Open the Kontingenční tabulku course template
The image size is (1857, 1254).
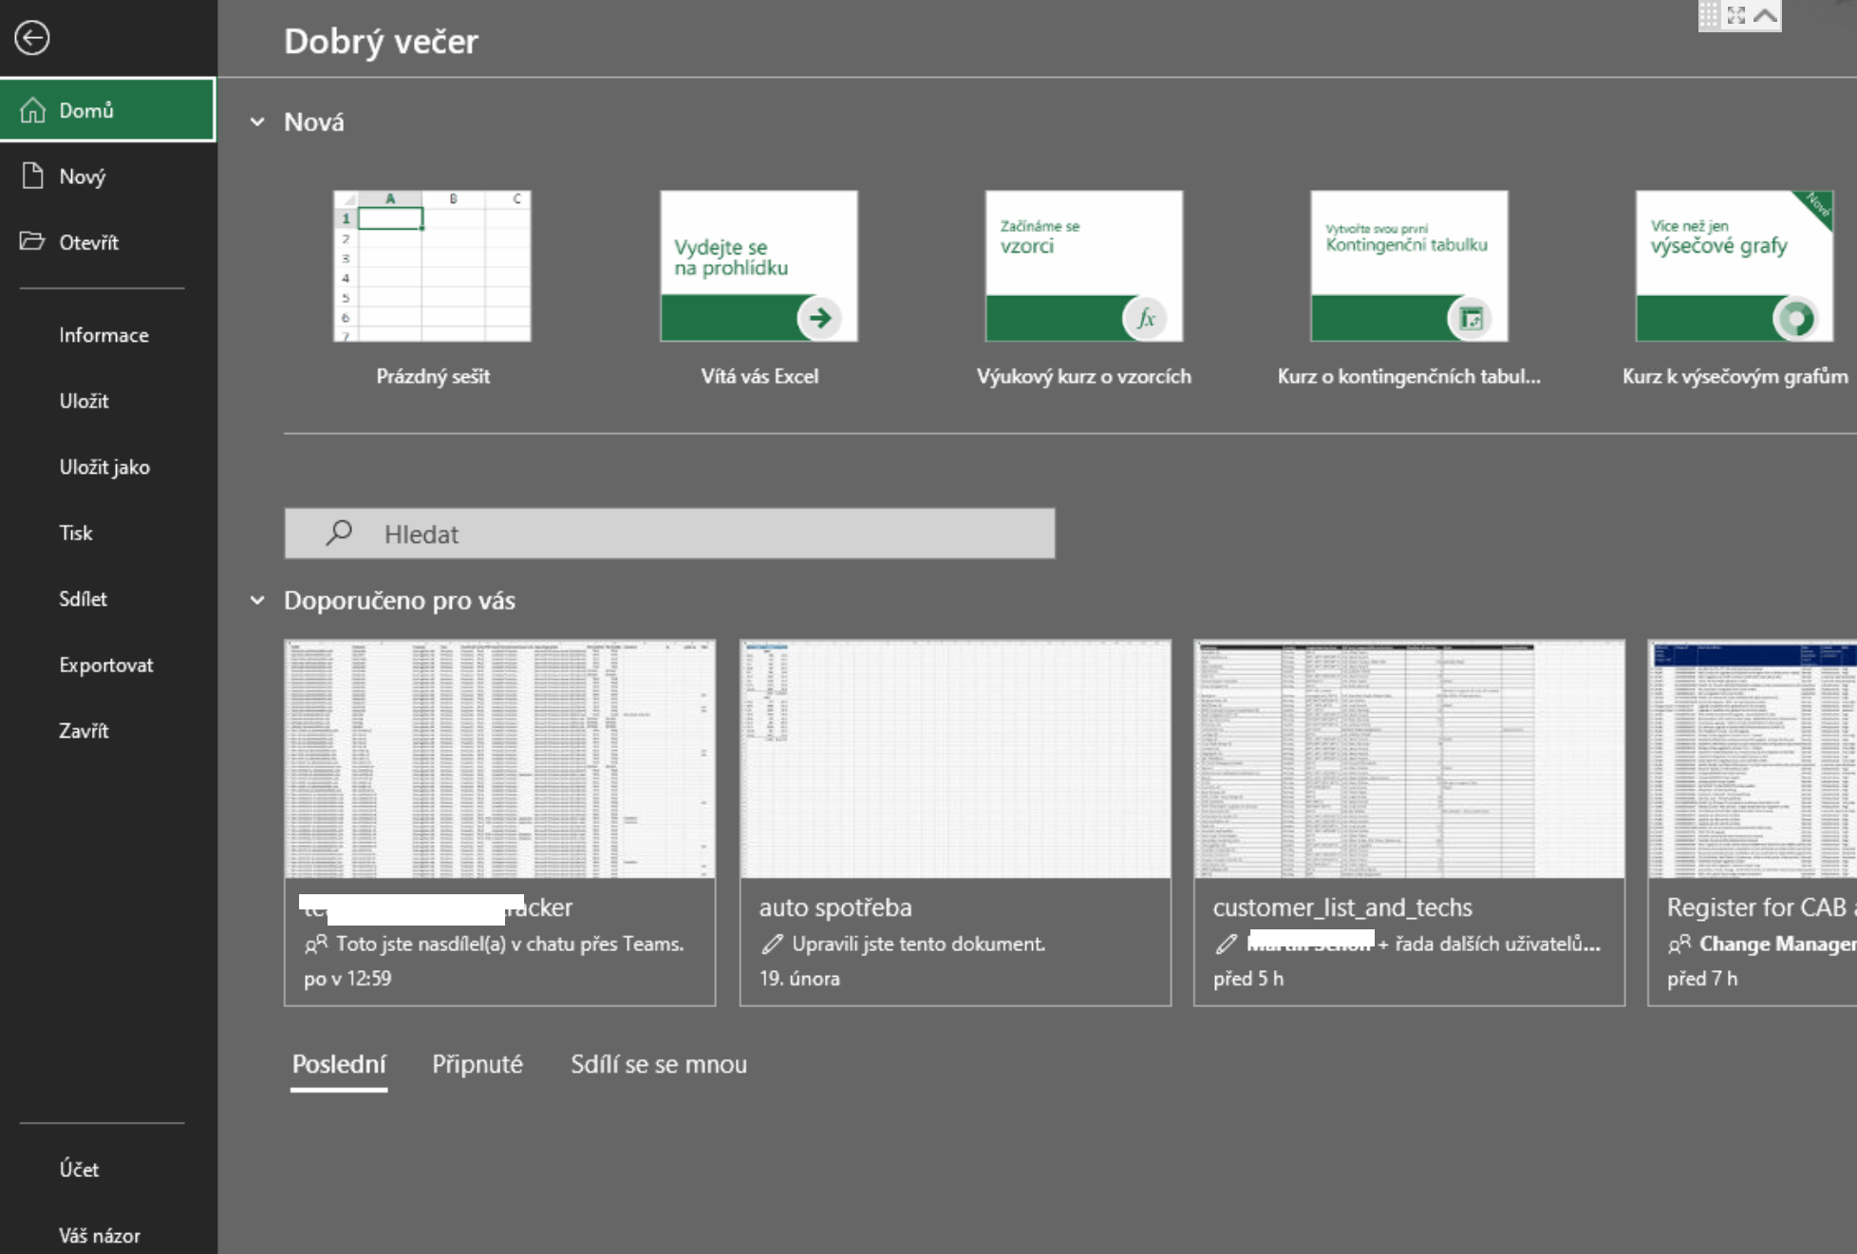click(x=1410, y=267)
